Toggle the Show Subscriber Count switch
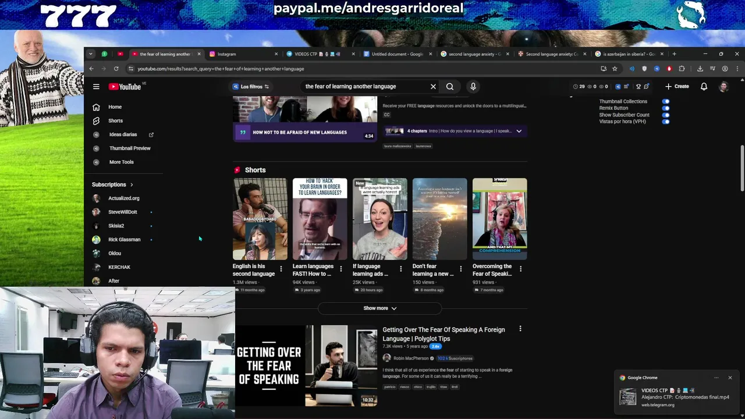 coord(666,115)
